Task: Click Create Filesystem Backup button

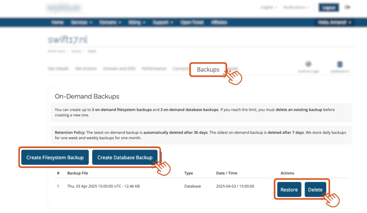Action: pyautogui.click(x=55, y=157)
